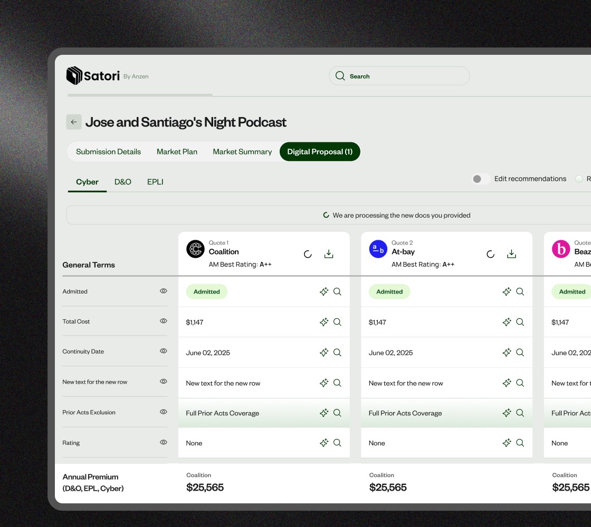Click AI sparkle icon for Coalition Admitted row
The width and height of the screenshot is (591, 527).
click(x=324, y=291)
